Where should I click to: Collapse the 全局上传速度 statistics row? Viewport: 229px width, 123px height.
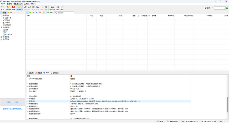(x=28, y=86)
